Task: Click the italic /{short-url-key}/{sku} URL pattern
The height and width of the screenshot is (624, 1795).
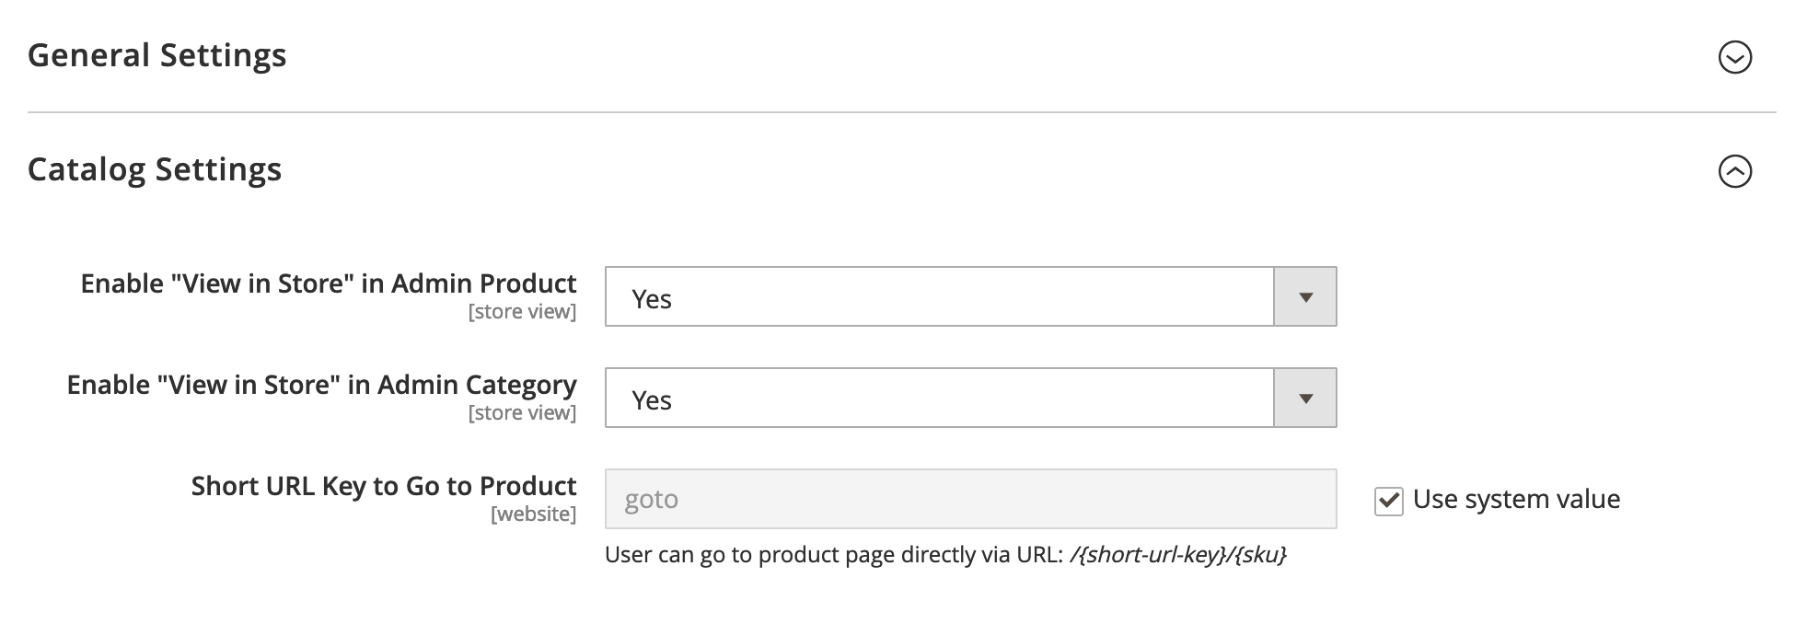Action: (x=1178, y=555)
